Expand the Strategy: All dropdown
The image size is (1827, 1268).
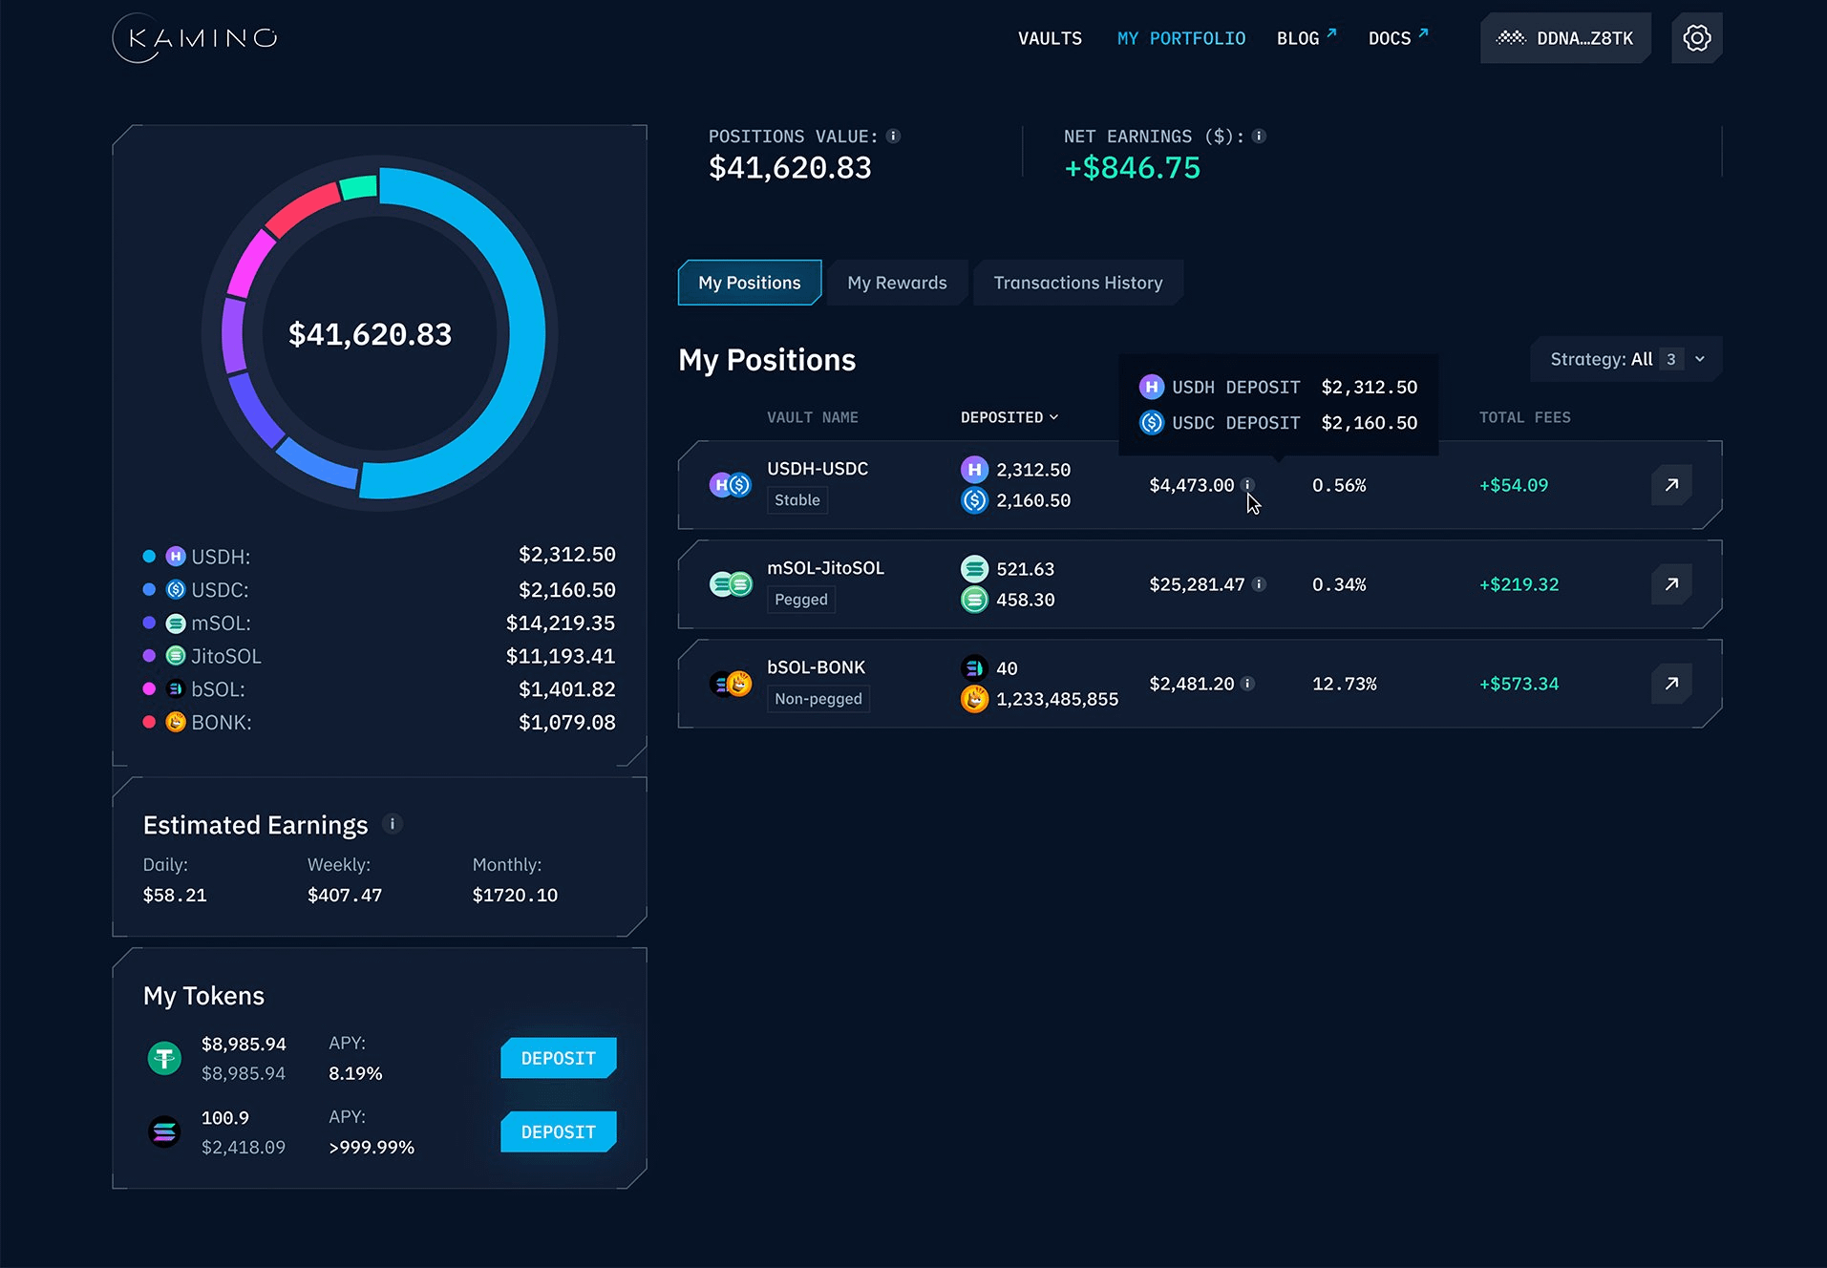[x=1625, y=359]
